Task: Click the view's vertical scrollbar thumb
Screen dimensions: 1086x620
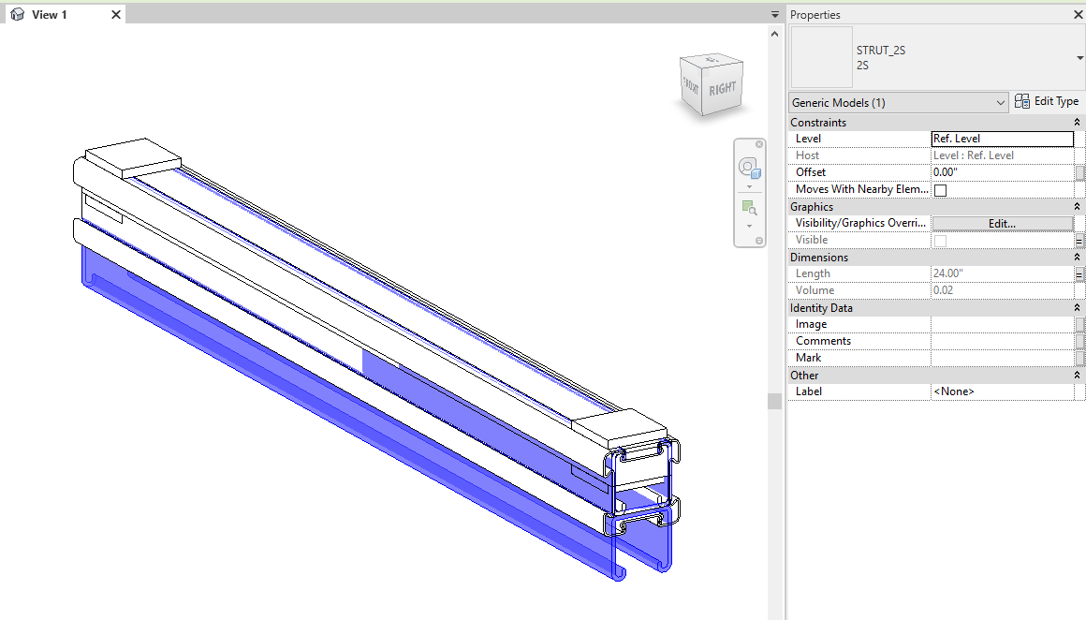Action: click(775, 401)
